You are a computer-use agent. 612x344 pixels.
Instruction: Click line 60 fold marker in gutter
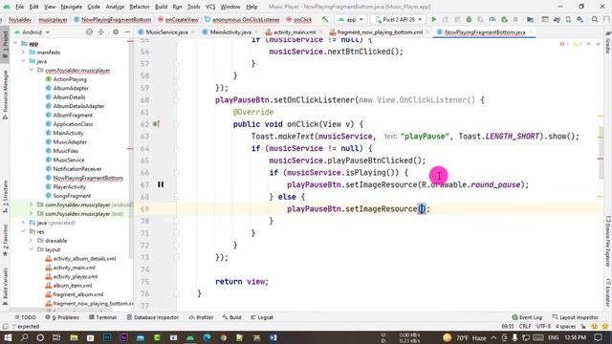pos(176,100)
